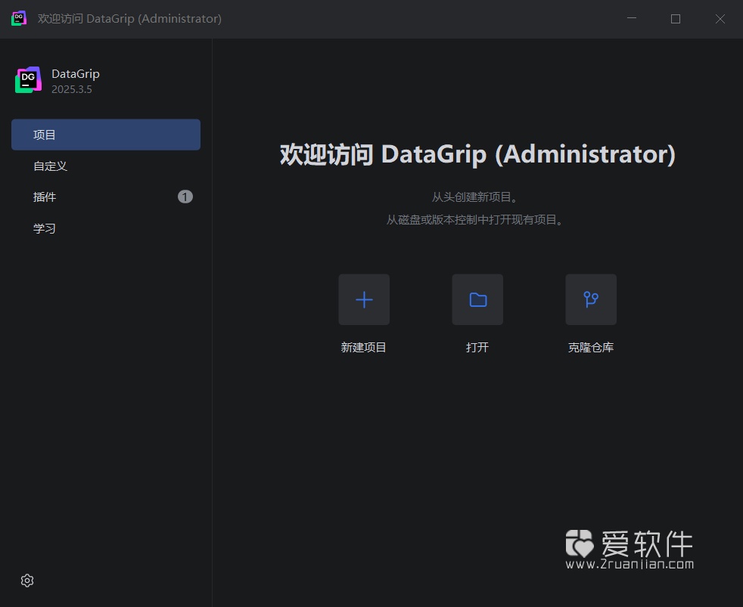Select the 自定义 sidebar tab
The height and width of the screenshot is (607, 743).
coord(50,166)
